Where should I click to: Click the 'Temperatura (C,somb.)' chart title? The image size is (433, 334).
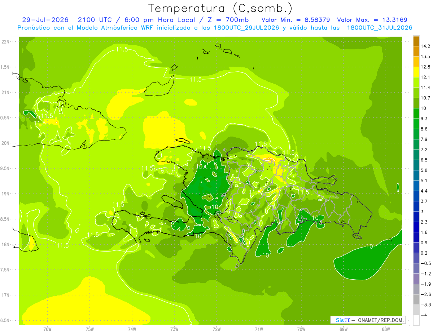[220, 8]
